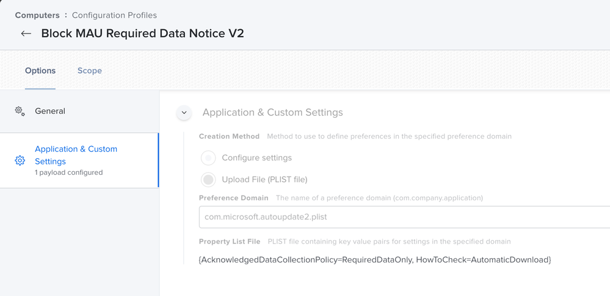Click the Upload File (PLIST file) label text
Image resolution: width=610 pixels, height=296 pixels.
[x=264, y=180]
